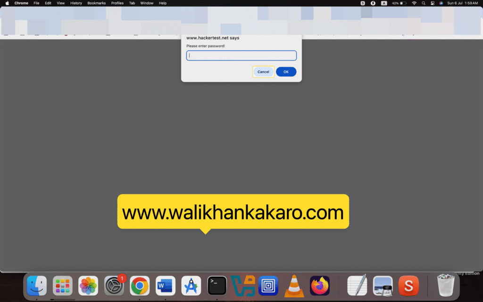Open Finder from the dock
This screenshot has height=302, width=483.
point(37,285)
